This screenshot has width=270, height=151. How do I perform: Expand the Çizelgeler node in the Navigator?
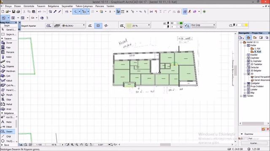245,83
